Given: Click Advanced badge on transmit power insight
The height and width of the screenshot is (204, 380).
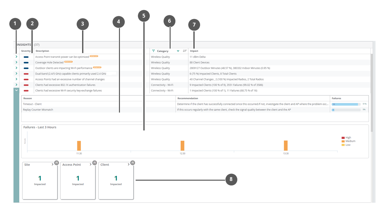Looking at the screenshot, I should pyautogui.click(x=94, y=56).
